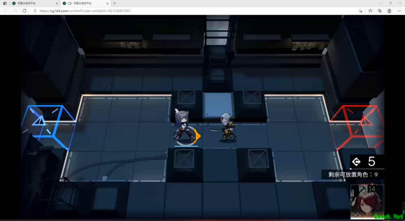Close the active audio-playing tab
Image resolution: width=405 pixels, height=221 pixels.
[x=108, y=3]
